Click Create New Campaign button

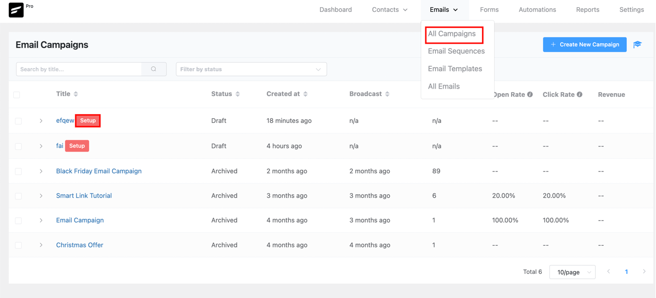tap(584, 45)
